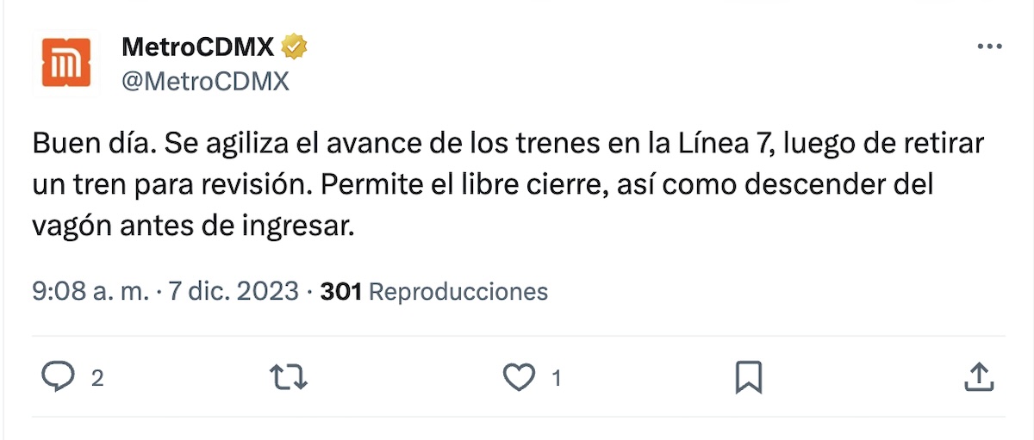Click the orange Metro logo avatar
Viewport: 1034px width, 440px height.
pos(67,63)
